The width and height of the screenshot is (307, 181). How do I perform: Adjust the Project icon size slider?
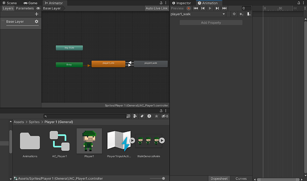point(163,178)
